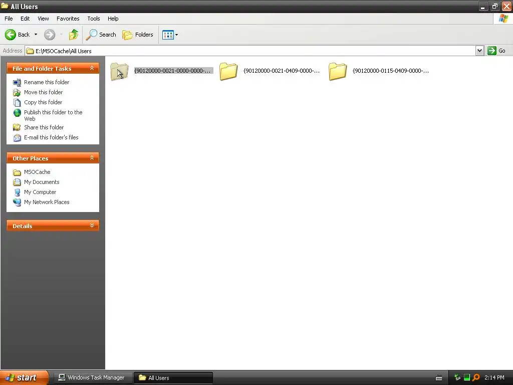
Task: Click the 2:14 PM system clock
Action: pos(494,377)
